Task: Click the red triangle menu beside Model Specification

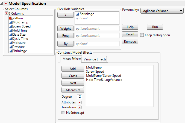Action: [x=6, y=4]
